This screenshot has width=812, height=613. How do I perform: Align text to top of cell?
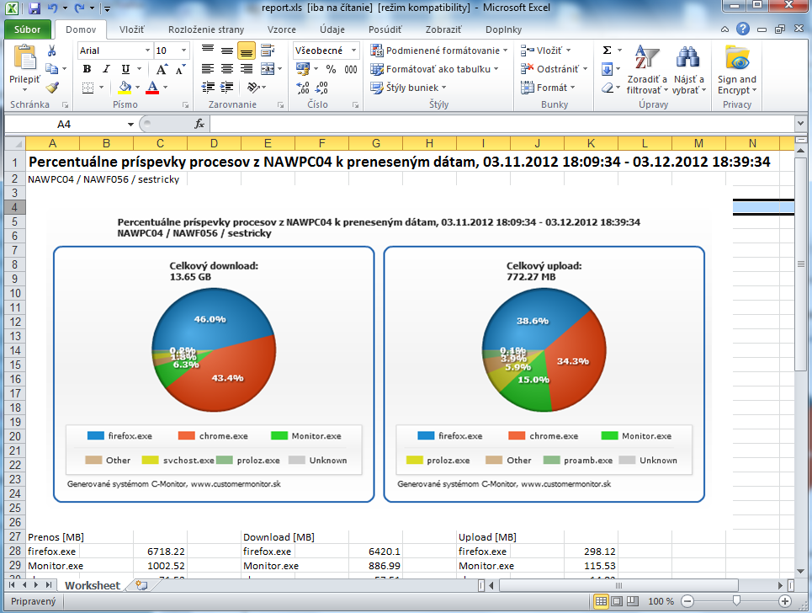click(208, 51)
